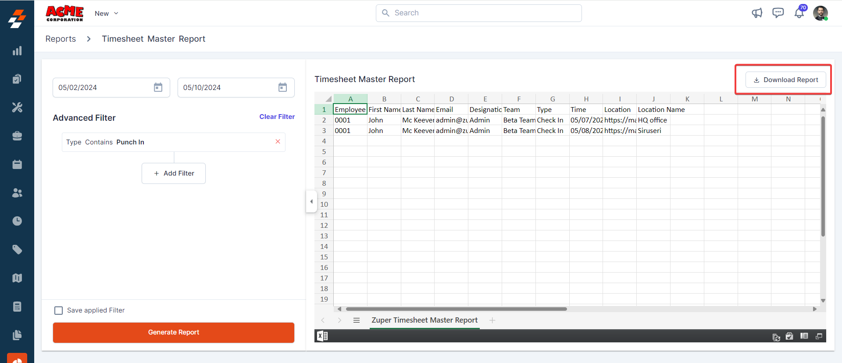Screen dimensions: 842x363
Task: Open the start date calendar picker
Action: (158, 87)
